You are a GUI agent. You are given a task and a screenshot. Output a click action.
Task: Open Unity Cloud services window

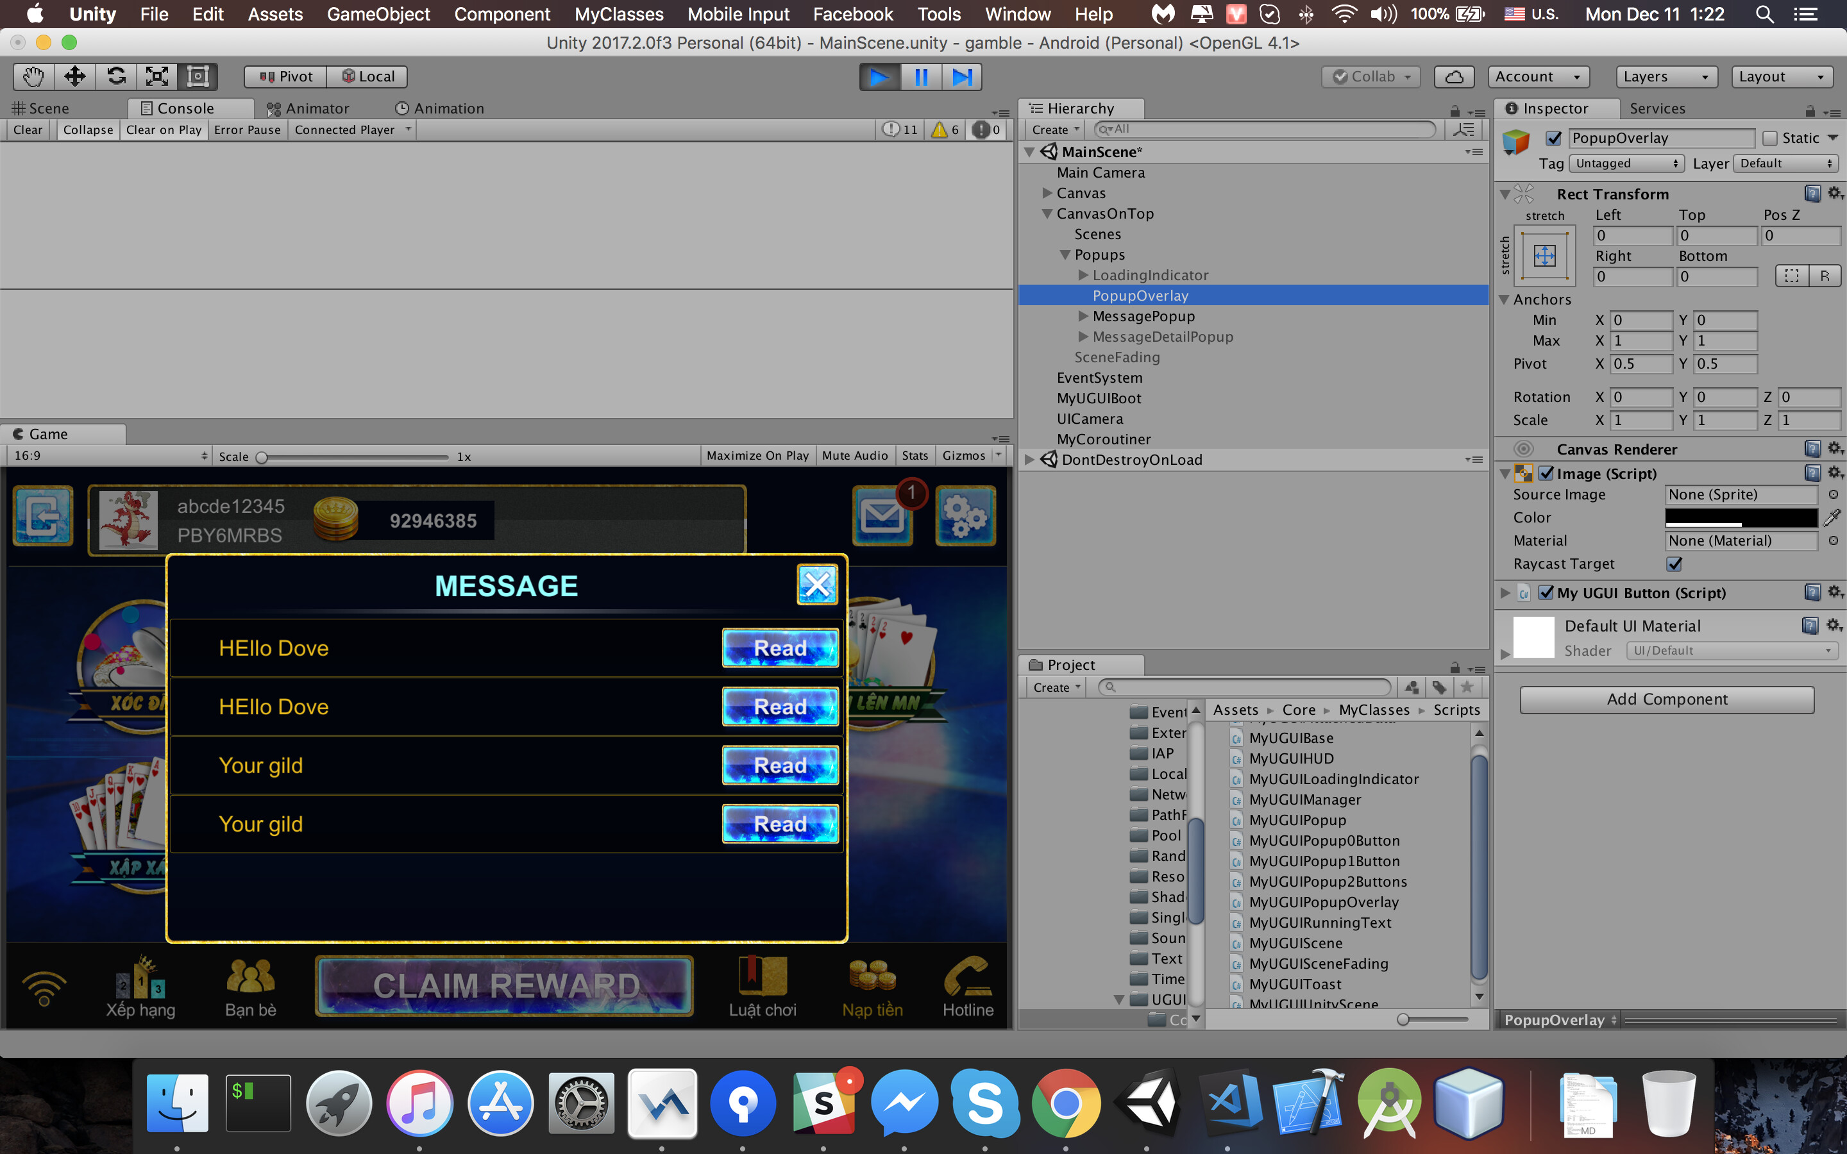point(1453,76)
